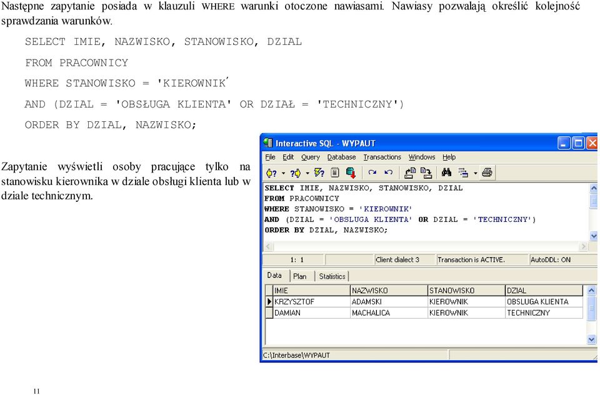Click the results grid scrollbar thumb
Screen dimensions: 600x395
[591, 308]
